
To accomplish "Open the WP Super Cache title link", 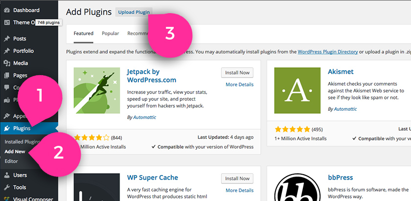I will pos(153,178).
